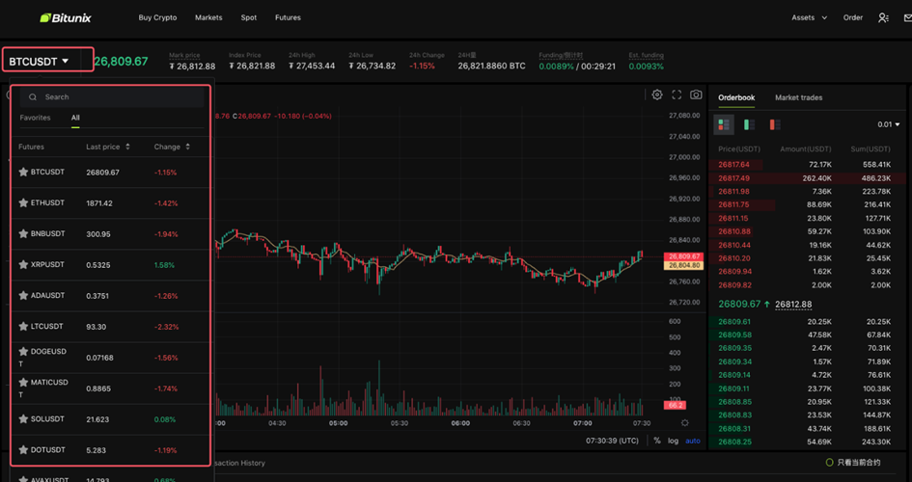This screenshot has height=482, width=912.
Task: Sort list by Change column
Action: [172, 147]
